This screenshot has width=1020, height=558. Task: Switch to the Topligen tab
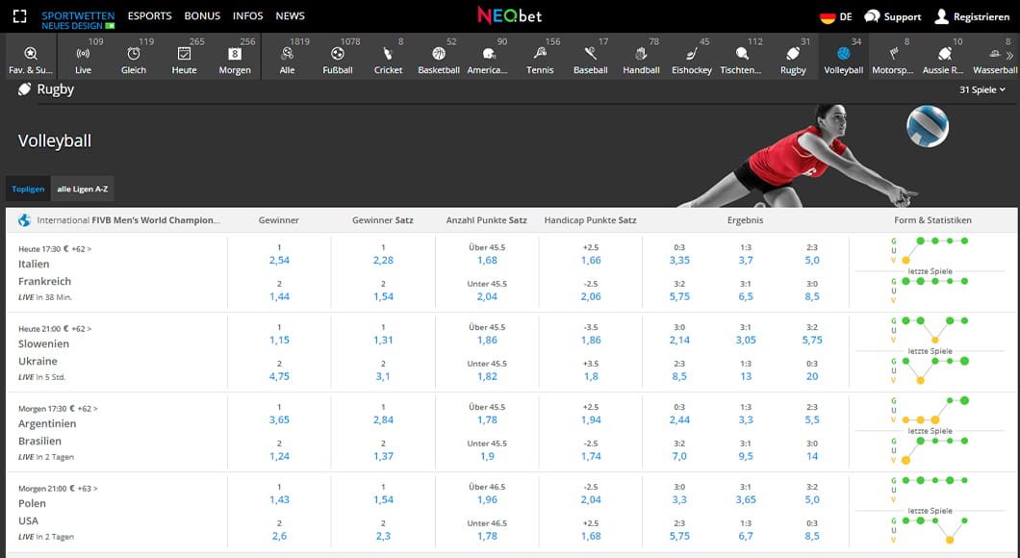click(x=28, y=190)
